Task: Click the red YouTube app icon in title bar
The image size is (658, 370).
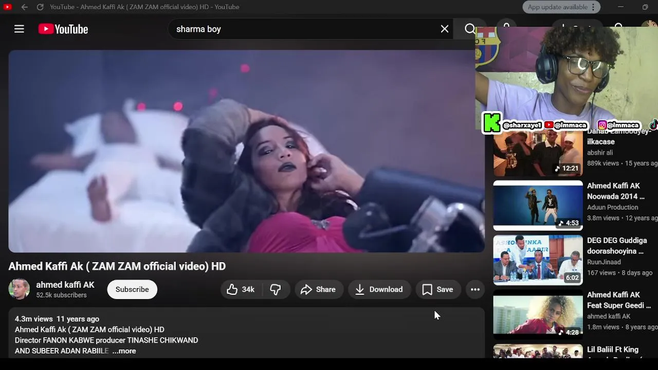Action: [7, 7]
